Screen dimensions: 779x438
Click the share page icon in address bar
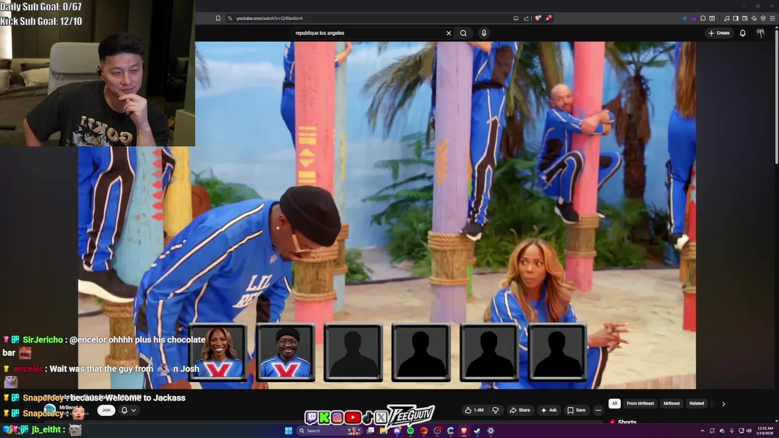point(526,18)
